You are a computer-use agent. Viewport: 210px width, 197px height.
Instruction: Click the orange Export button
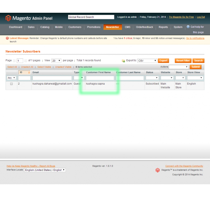tap(163, 61)
